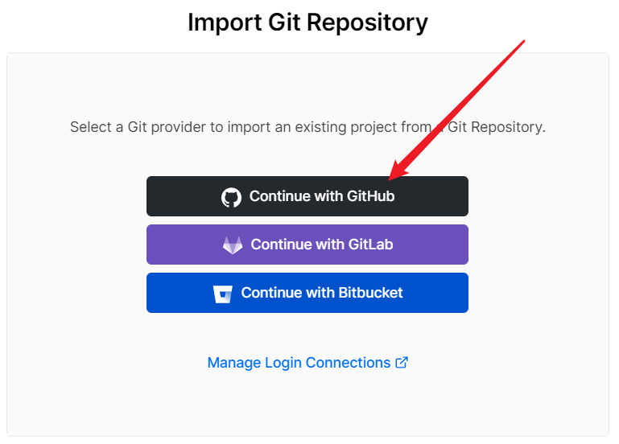This screenshot has width=619, height=444.
Task: Click the black GitHub provider button
Action: tap(307, 196)
